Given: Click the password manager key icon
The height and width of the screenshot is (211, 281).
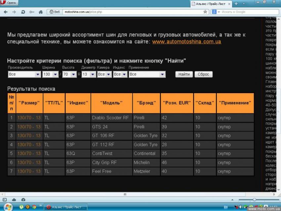Looking at the screenshot, I should 31,12.
